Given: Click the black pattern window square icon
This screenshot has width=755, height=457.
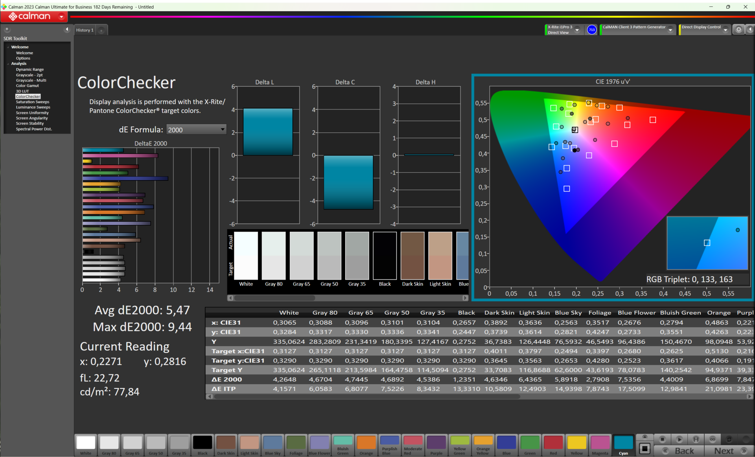Looking at the screenshot, I should coord(645,449).
